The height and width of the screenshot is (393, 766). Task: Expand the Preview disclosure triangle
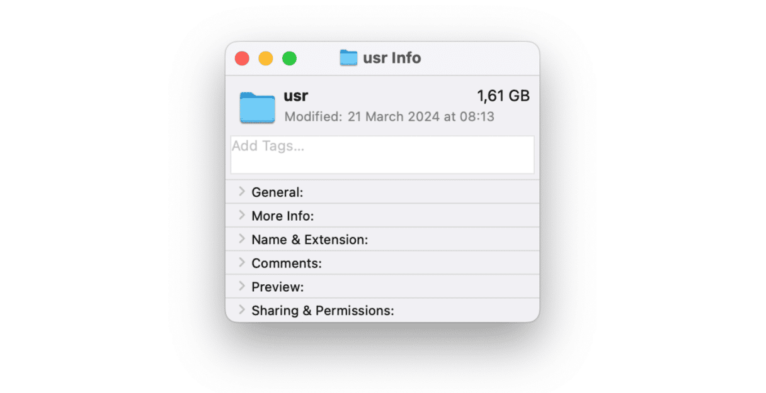pyautogui.click(x=242, y=286)
